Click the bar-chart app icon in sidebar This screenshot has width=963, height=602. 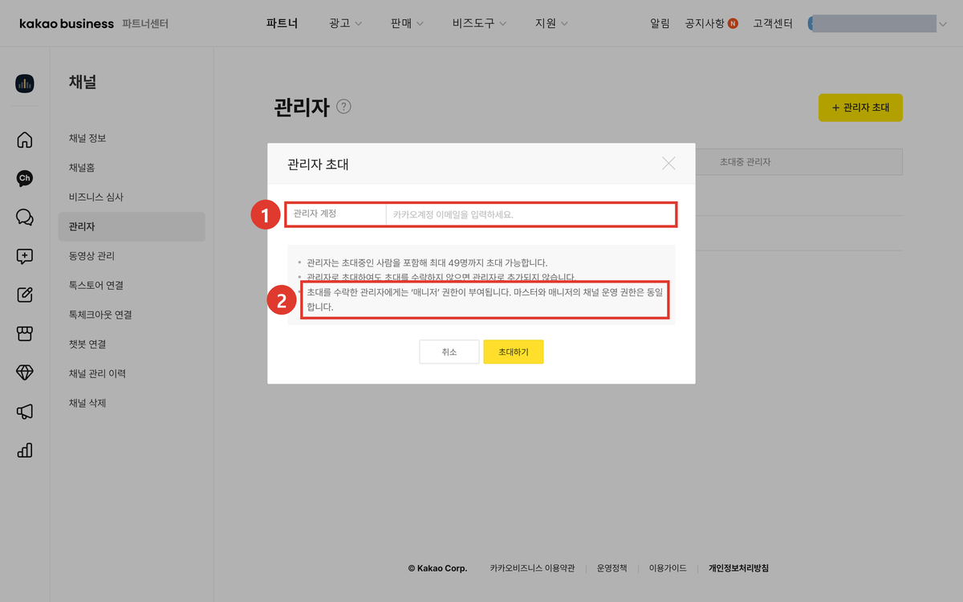25,83
